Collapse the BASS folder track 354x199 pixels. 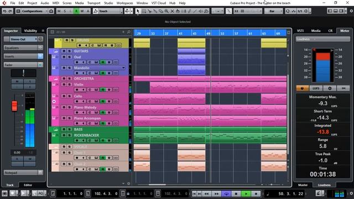tap(56, 129)
